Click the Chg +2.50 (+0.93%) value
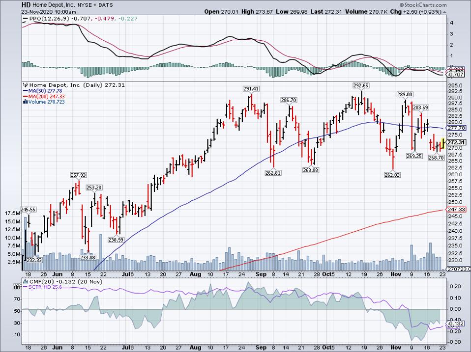 tap(416, 12)
